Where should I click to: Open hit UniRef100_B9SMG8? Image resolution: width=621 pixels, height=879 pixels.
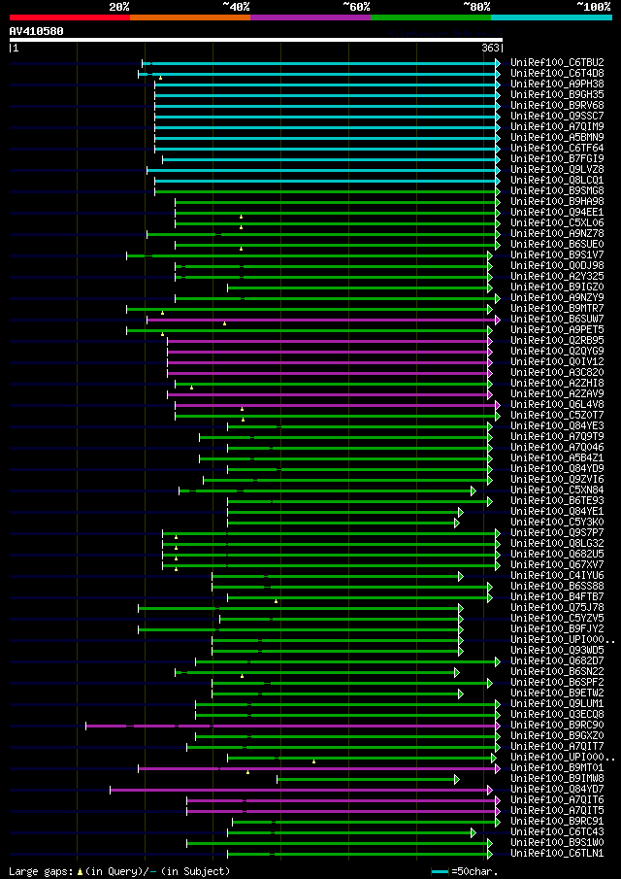click(x=557, y=191)
